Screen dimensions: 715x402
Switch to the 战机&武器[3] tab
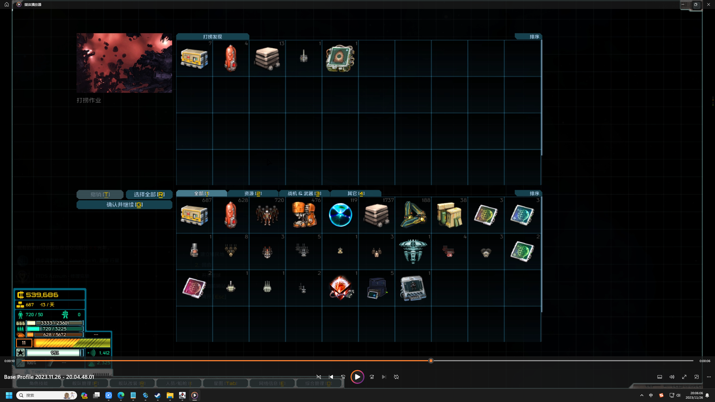click(x=304, y=193)
